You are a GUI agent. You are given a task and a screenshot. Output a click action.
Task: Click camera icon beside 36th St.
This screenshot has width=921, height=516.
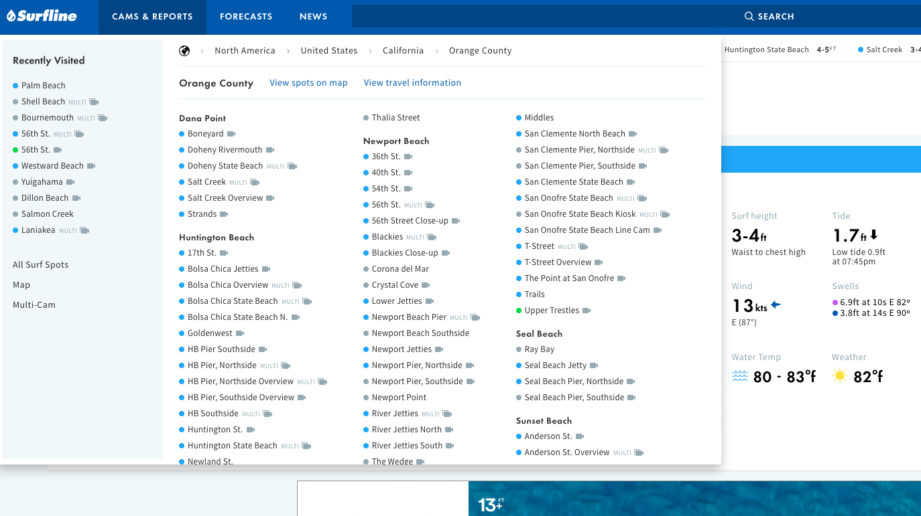tap(408, 157)
